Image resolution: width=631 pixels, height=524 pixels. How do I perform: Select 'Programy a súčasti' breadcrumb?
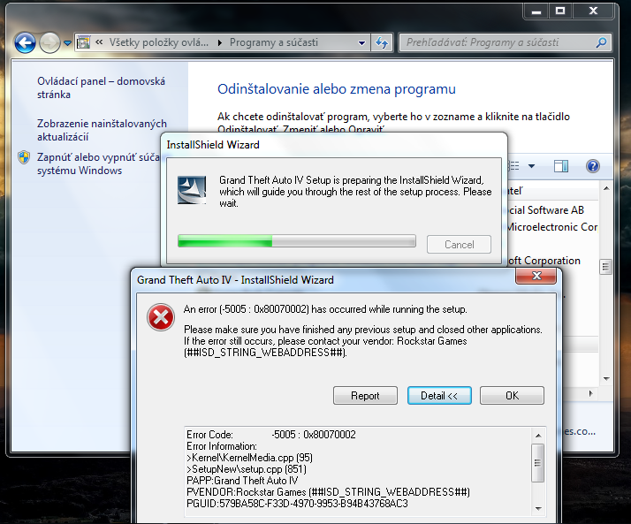(x=274, y=42)
